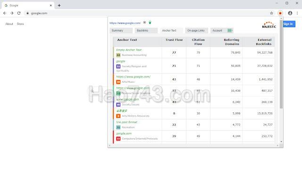Image resolution: width=302 pixels, height=188 pixels.
Task: Open the Store link on Google page
Action: (20, 24)
